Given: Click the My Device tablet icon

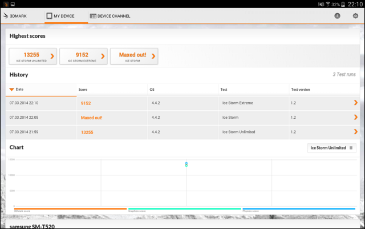Looking at the screenshot, I should coord(49,16).
